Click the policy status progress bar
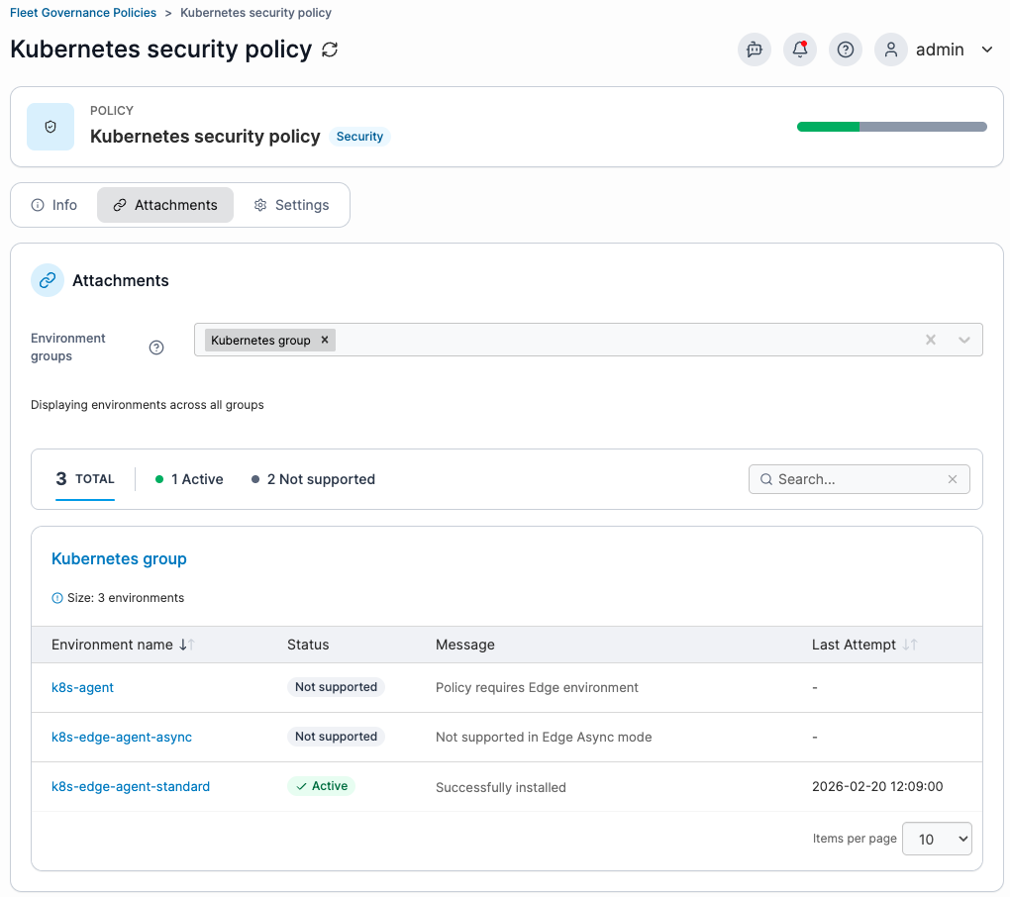This screenshot has height=897, width=1010. tap(891, 127)
